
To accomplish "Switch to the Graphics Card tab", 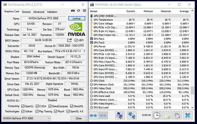I will point(12,12).
